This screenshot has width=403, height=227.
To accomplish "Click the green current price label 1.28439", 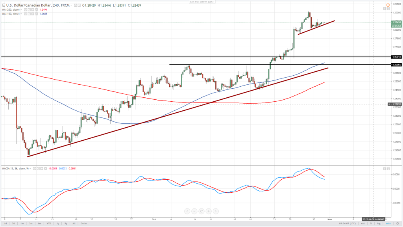I will tap(397, 22).
